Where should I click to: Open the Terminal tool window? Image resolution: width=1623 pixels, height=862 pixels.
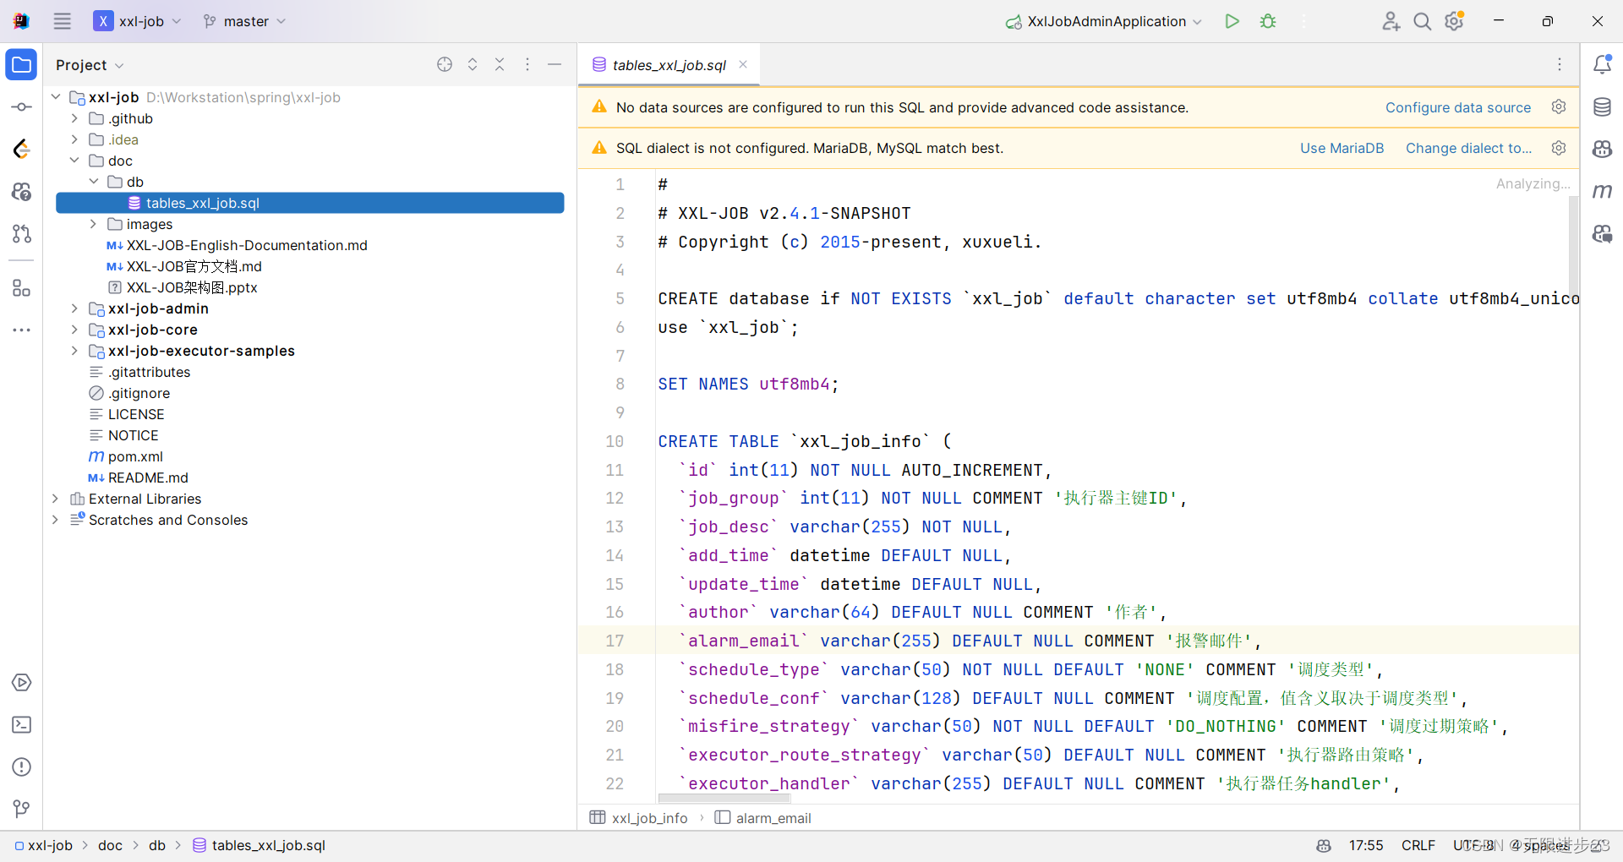pos(21,725)
